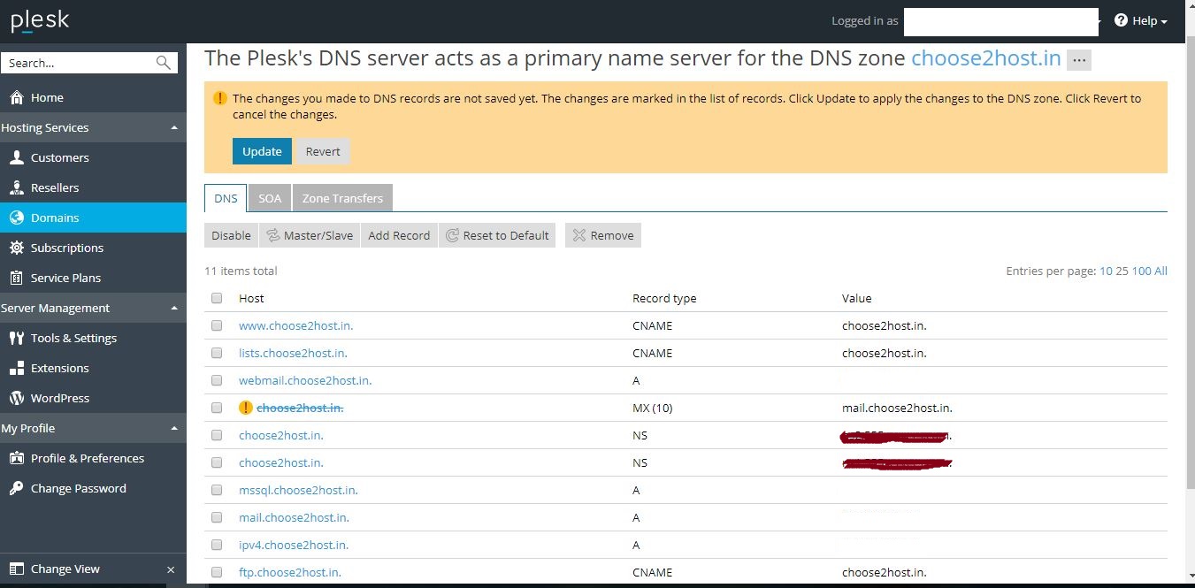The image size is (1195, 588).
Task: Click the Profile & Preferences icon
Action: (x=16, y=458)
